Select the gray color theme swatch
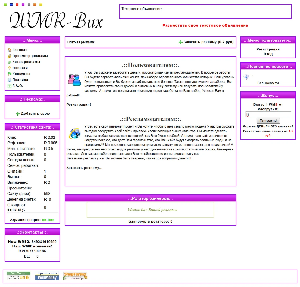The image size is (300, 287). click(29, 5)
